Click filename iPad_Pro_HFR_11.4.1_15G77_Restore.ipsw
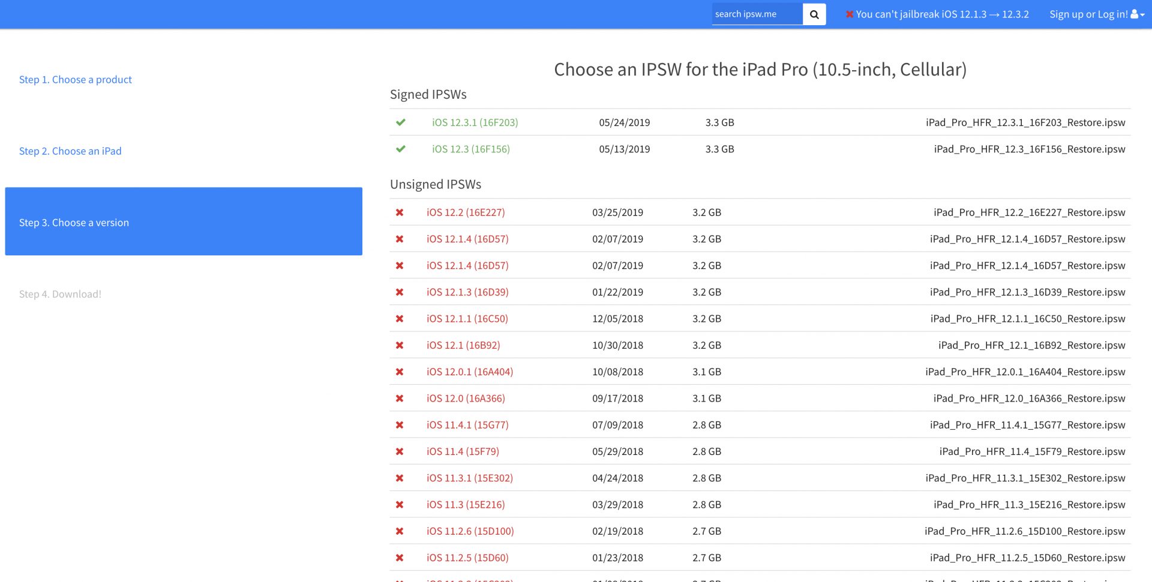Image resolution: width=1152 pixels, height=582 pixels. (1028, 425)
